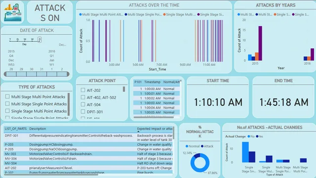Viewport: 316px width, 178px height.
Task: Sort by the P101 column header
Action: tap(138, 82)
